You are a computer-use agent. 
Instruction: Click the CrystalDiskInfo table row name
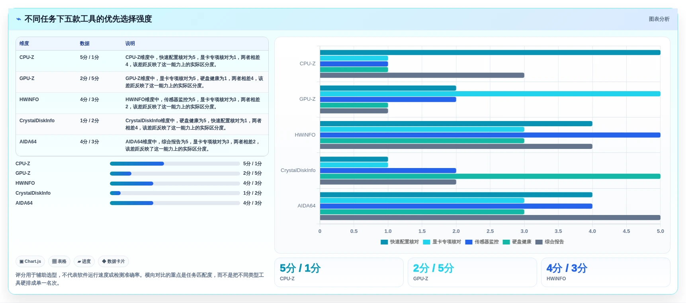click(37, 121)
